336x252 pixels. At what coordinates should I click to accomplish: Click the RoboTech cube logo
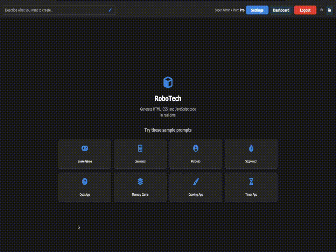[x=168, y=83]
